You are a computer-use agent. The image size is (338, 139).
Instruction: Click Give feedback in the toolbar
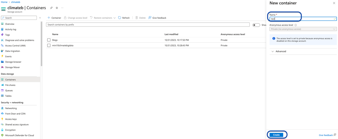[157, 18]
